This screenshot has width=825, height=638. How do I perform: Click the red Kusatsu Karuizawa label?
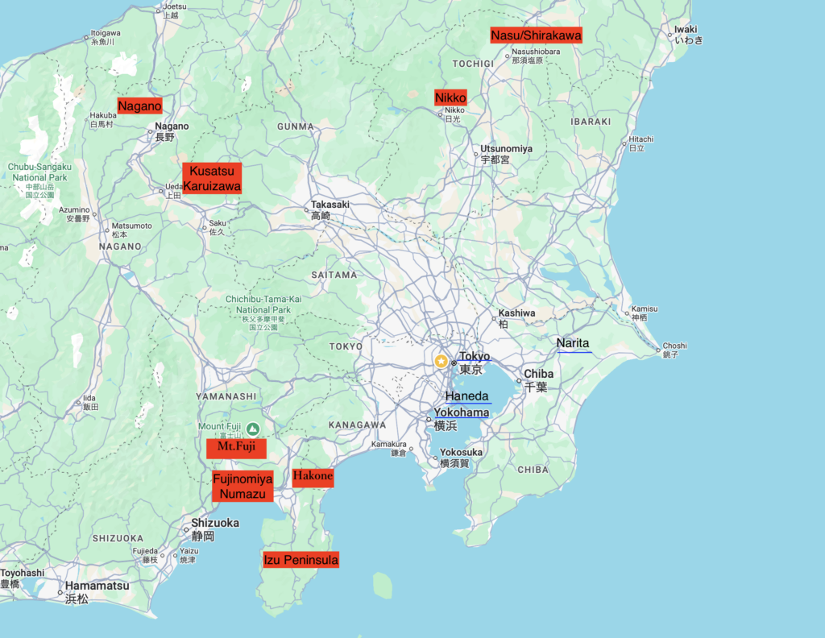[x=212, y=178]
